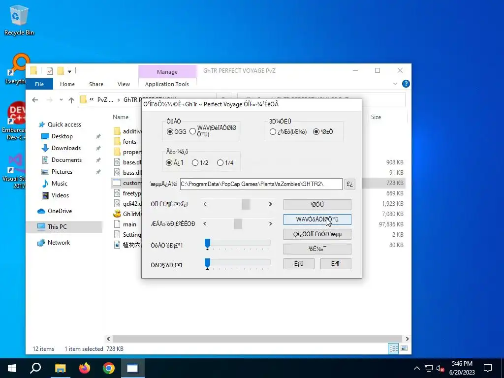Image resolution: width=504 pixels, height=378 pixels.
Task: Click the Manage contextual tab
Action: 167,72
